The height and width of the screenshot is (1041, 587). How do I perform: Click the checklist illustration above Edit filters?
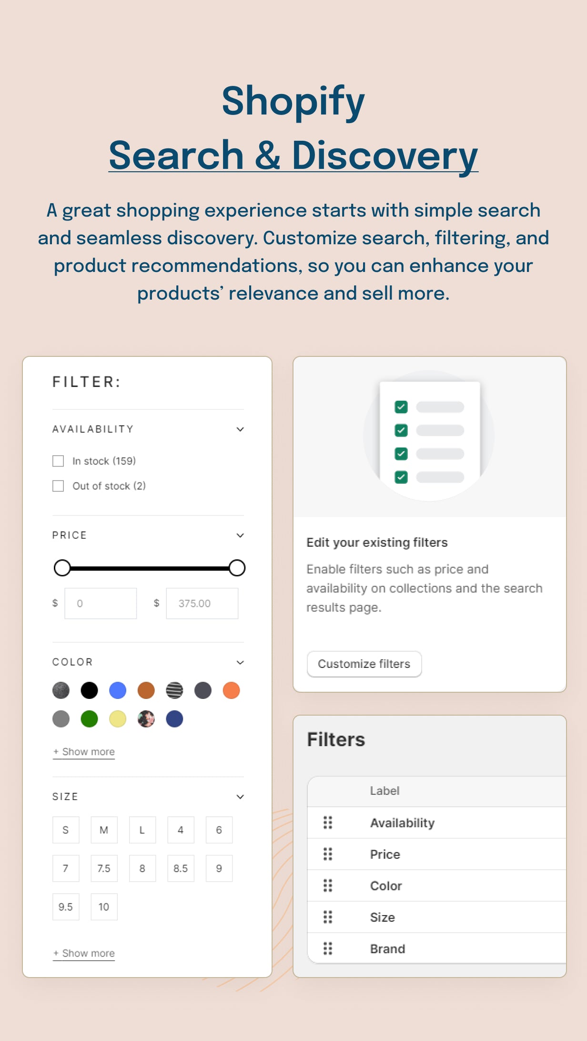point(429,436)
